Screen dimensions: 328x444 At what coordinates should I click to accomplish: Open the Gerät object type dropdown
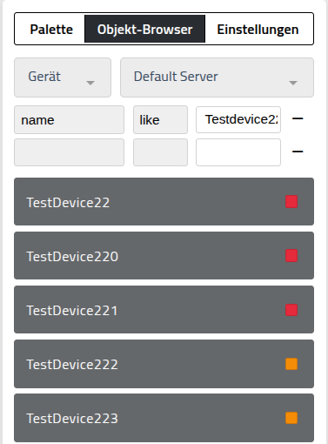(x=63, y=77)
